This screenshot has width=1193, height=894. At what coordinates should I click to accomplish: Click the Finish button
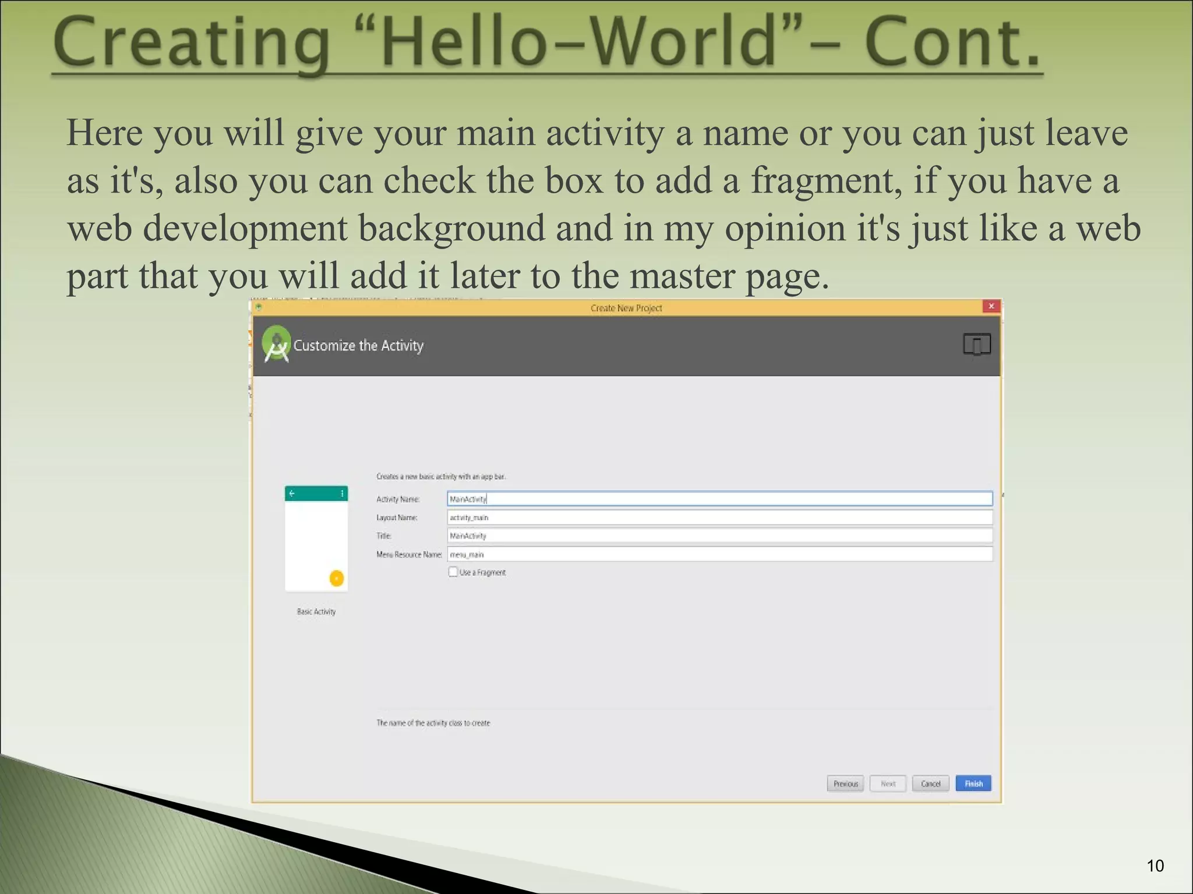973,783
